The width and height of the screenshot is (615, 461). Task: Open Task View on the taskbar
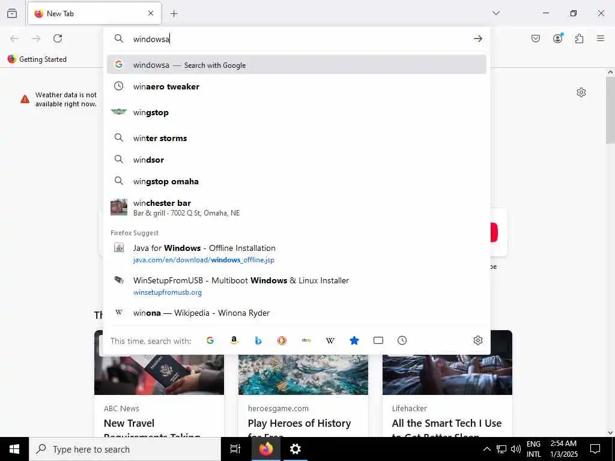[235, 449]
